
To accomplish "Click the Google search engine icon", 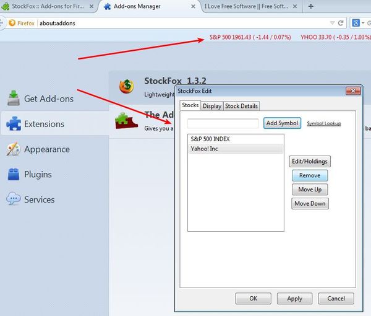I will point(356,23).
